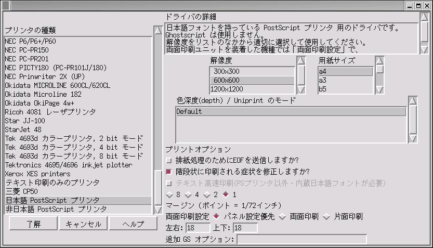Select Default in color depth list
Viewport: 433px width, 248px height.
[x=291, y=112]
